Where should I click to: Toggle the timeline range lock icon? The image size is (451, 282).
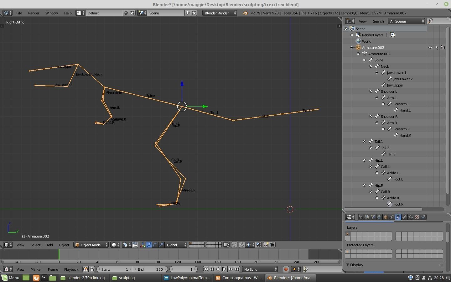point(92,269)
